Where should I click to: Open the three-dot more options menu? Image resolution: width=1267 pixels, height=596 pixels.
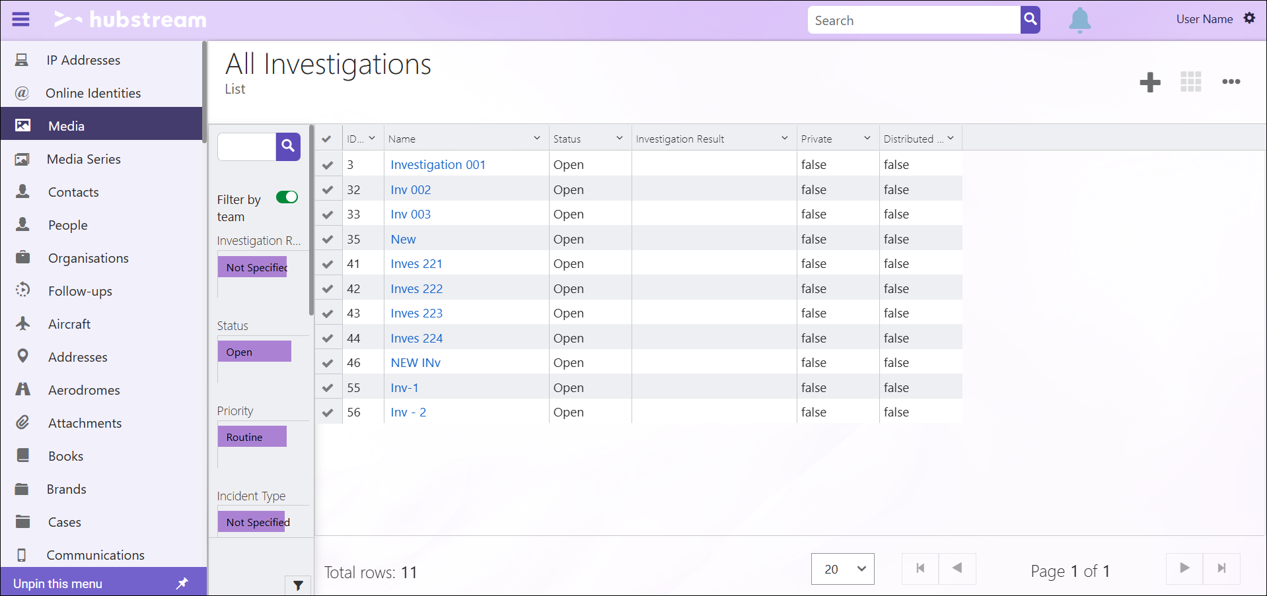[1231, 82]
